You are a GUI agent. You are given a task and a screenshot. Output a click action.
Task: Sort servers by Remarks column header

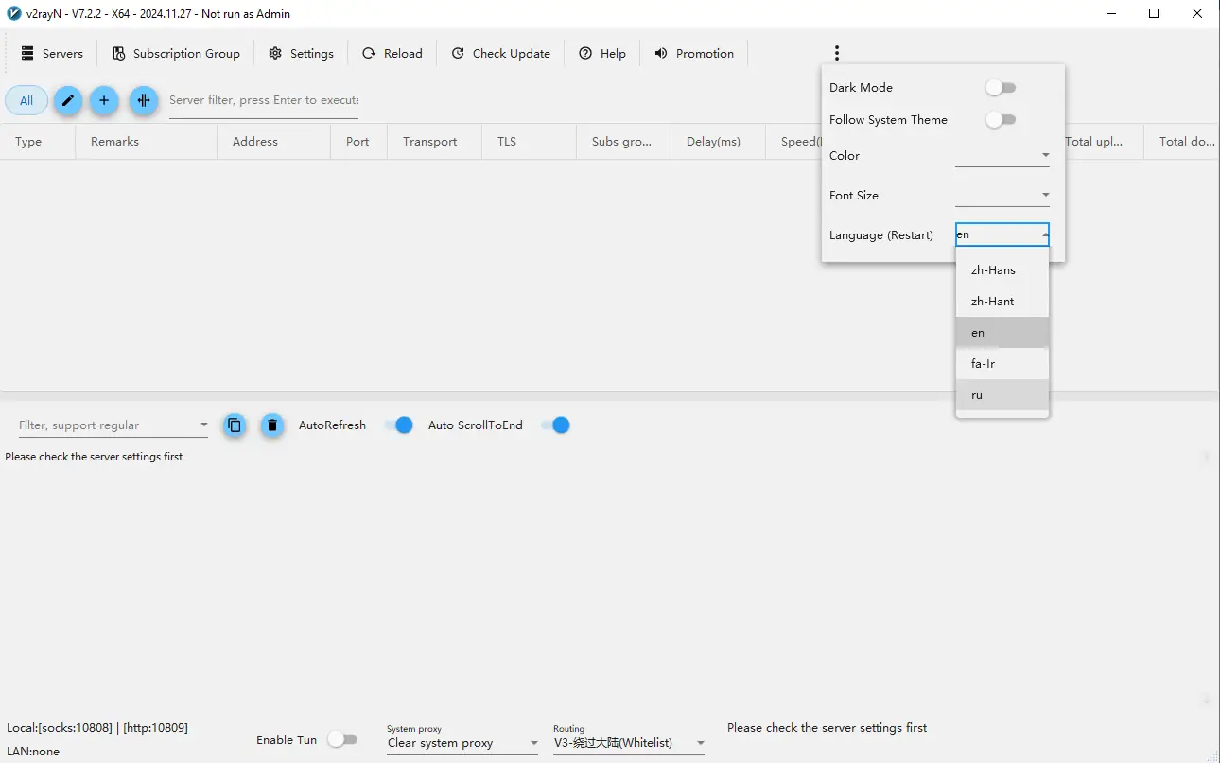(x=147, y=142)
